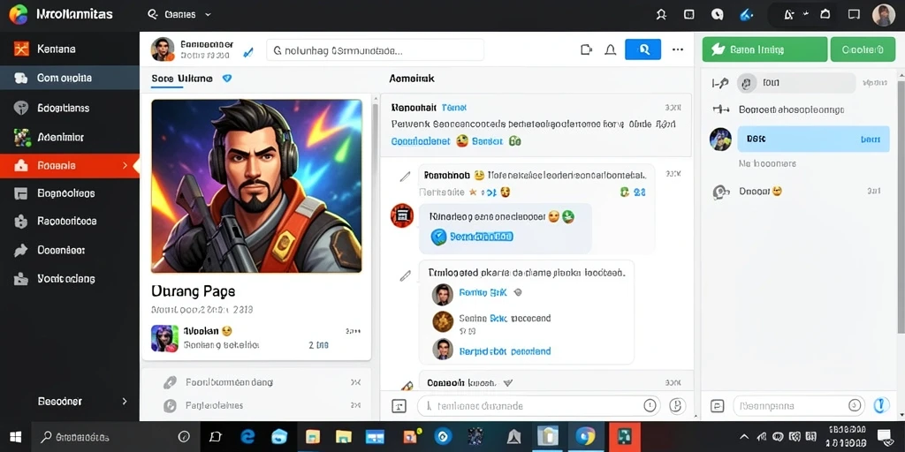Screen dimensions: 905x452
Task: Click the green Oiooiterb button
Action: [863, 49]
